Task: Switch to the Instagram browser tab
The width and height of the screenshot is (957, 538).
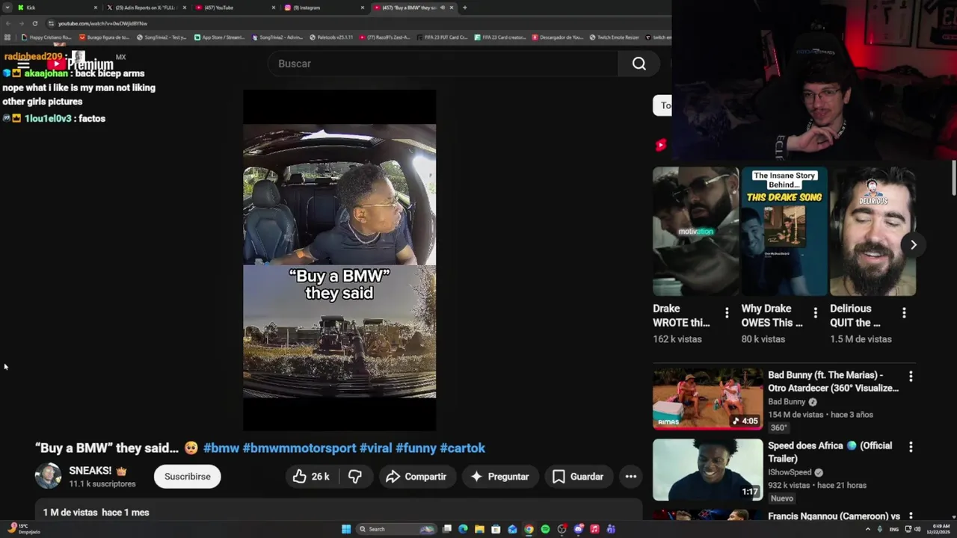Action: 324,7
